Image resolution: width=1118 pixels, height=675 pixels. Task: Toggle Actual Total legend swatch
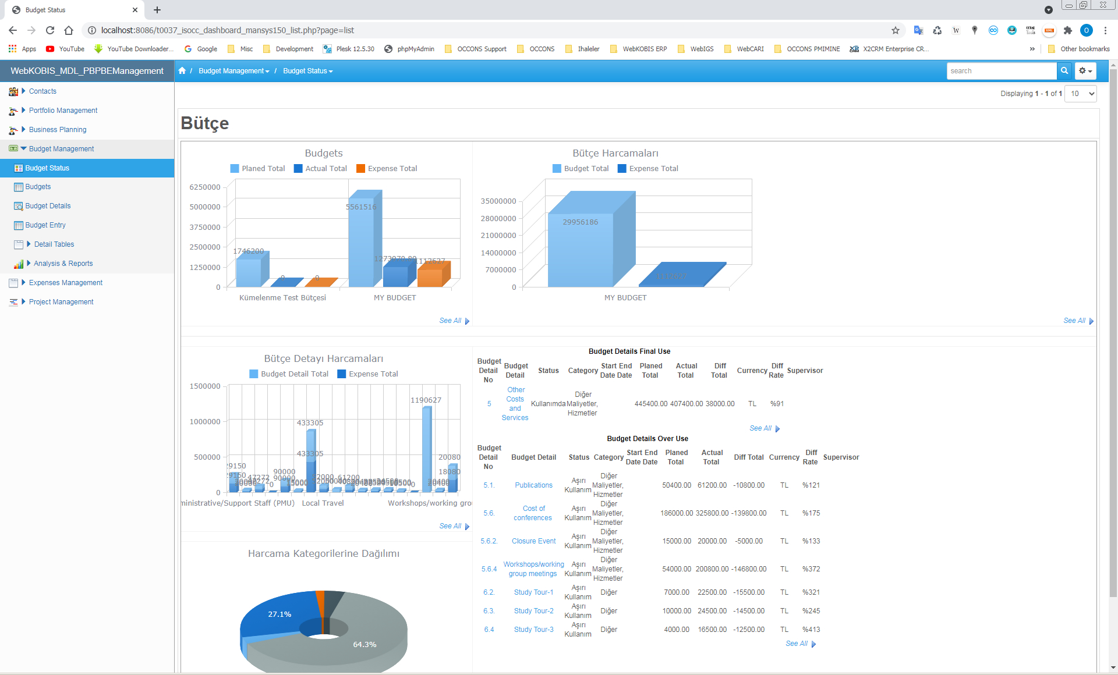(298, 169)
